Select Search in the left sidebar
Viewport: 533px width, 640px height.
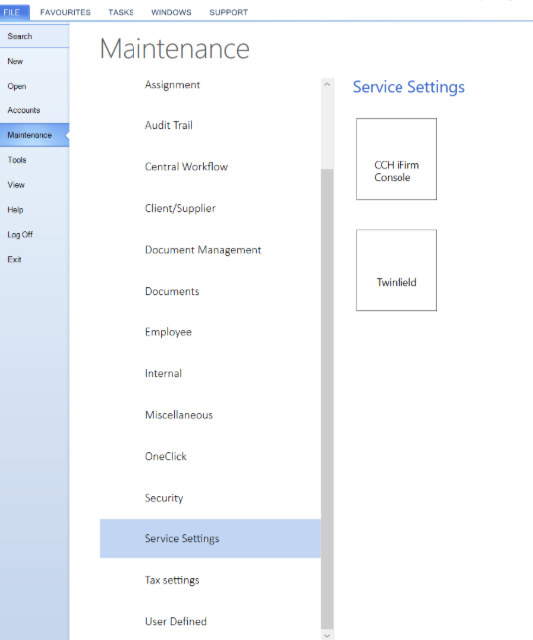pyautogui.click(x=34, y=36)
